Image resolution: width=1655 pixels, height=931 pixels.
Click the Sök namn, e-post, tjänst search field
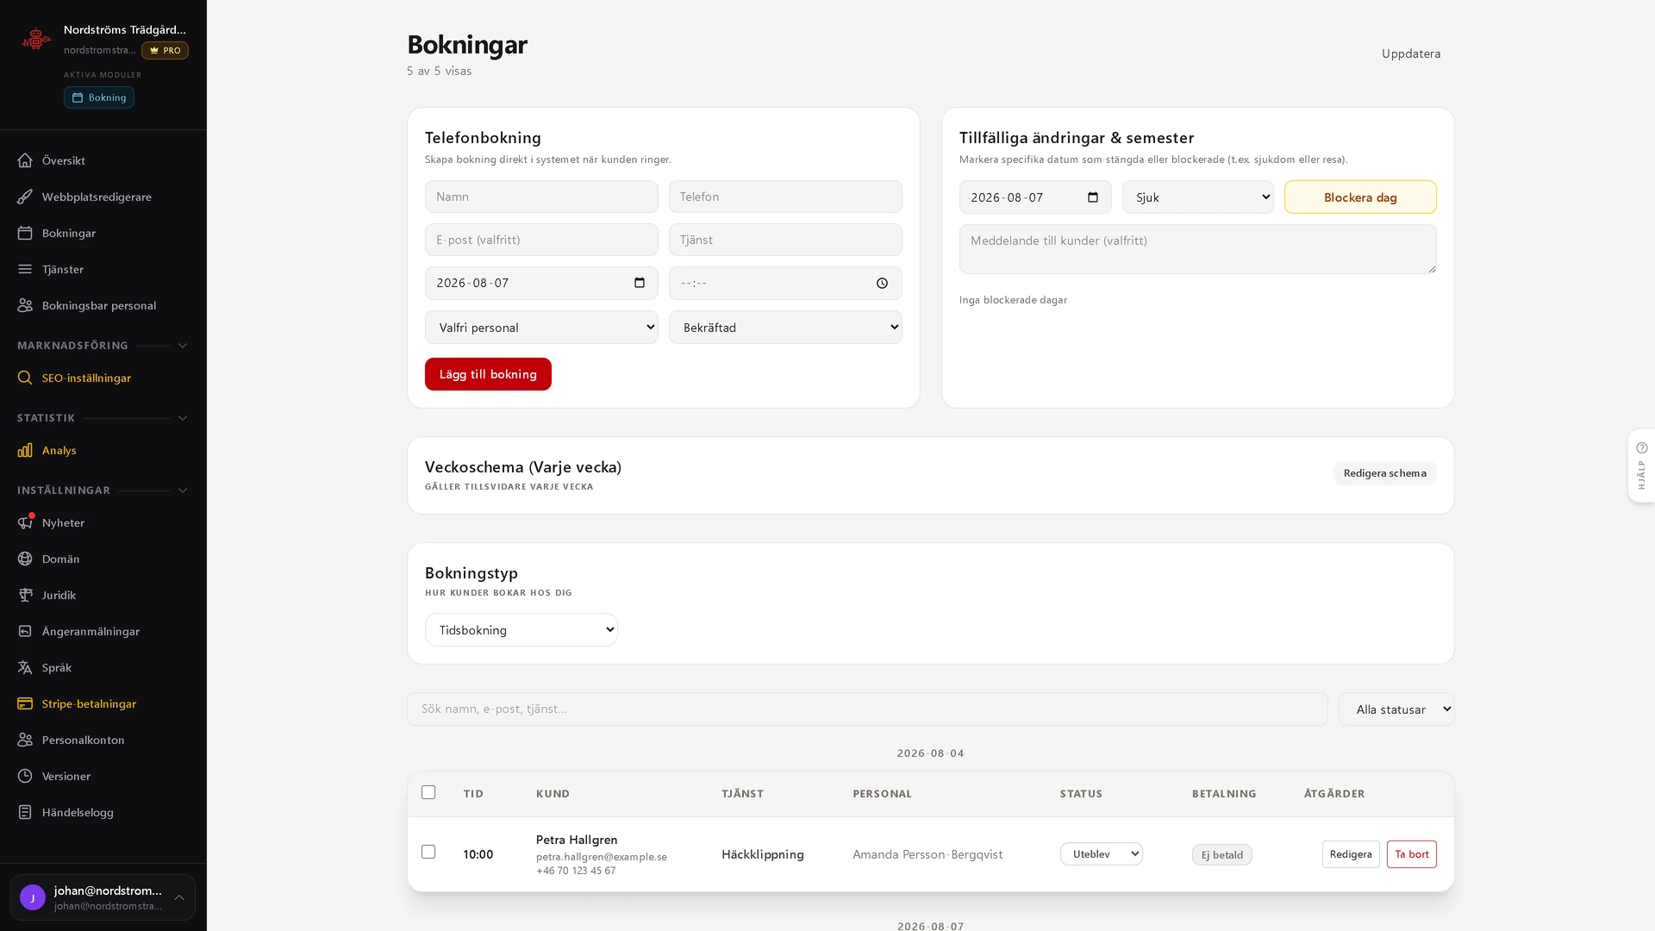(x=867, y=709)
